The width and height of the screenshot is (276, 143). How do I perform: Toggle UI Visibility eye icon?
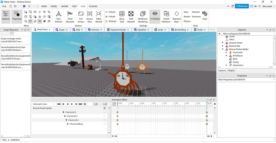click(x=155, y=16)
